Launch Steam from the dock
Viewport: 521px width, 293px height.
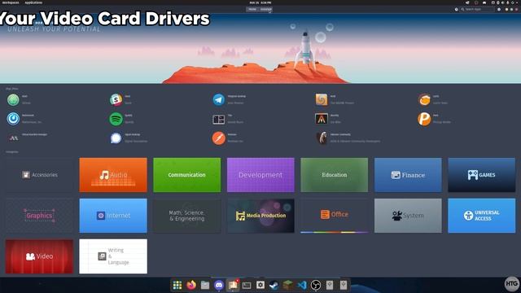(274, 285)
